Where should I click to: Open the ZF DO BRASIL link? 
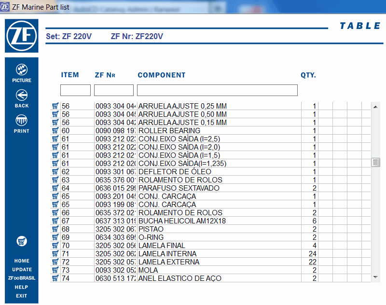point(21,278)
